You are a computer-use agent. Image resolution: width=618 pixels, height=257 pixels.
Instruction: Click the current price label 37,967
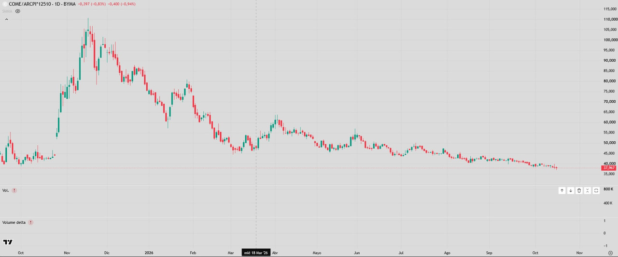click(x=610, y=168)
